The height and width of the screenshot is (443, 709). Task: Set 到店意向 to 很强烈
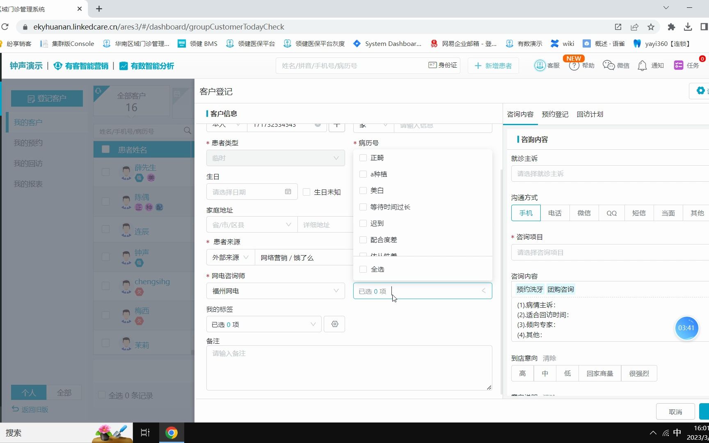tap(639, 373)
